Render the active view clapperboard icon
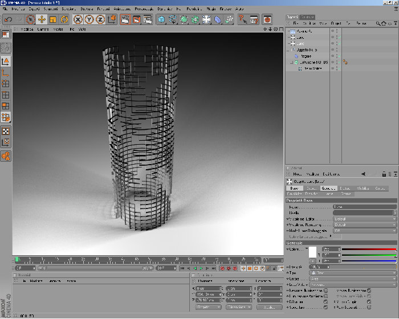Screen dimensions: 399x319 125,19
